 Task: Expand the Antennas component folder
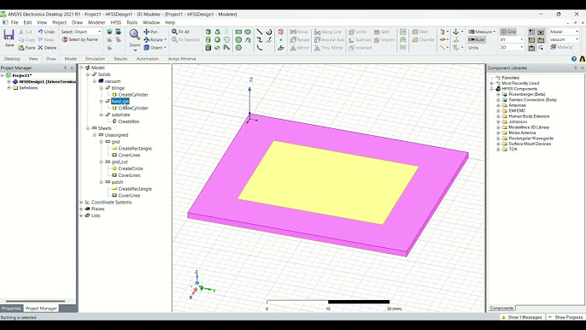(x=498, y=105)
